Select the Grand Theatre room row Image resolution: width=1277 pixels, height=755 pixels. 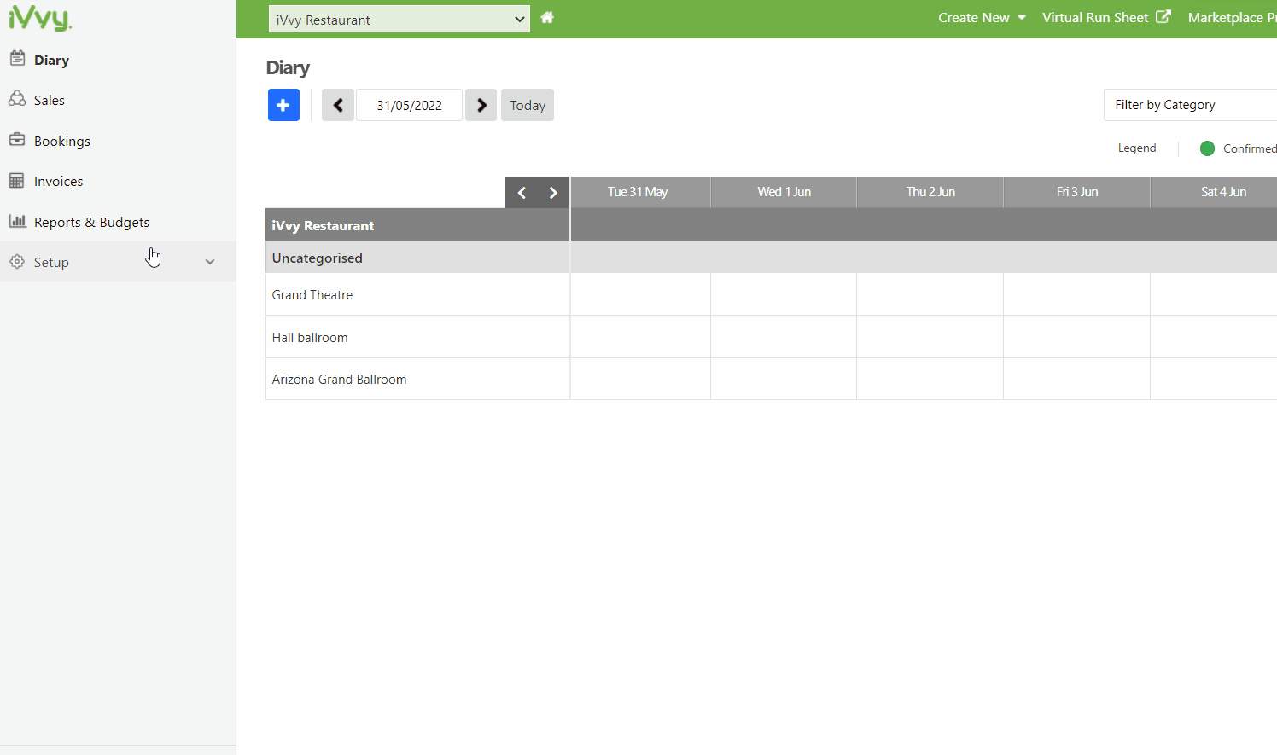coord(417,294)
